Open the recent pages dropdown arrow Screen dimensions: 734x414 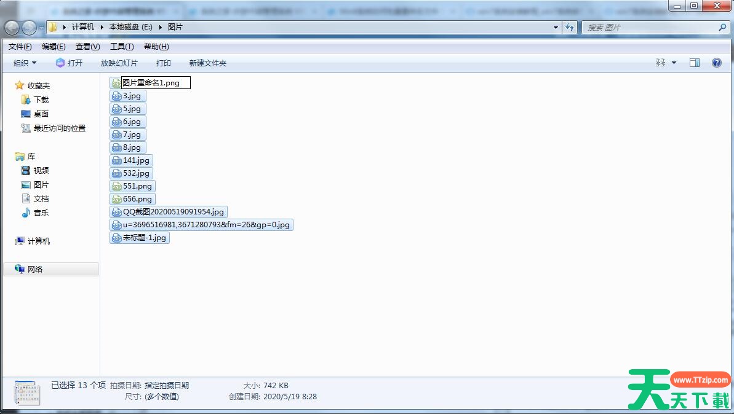tap(41, 28)
